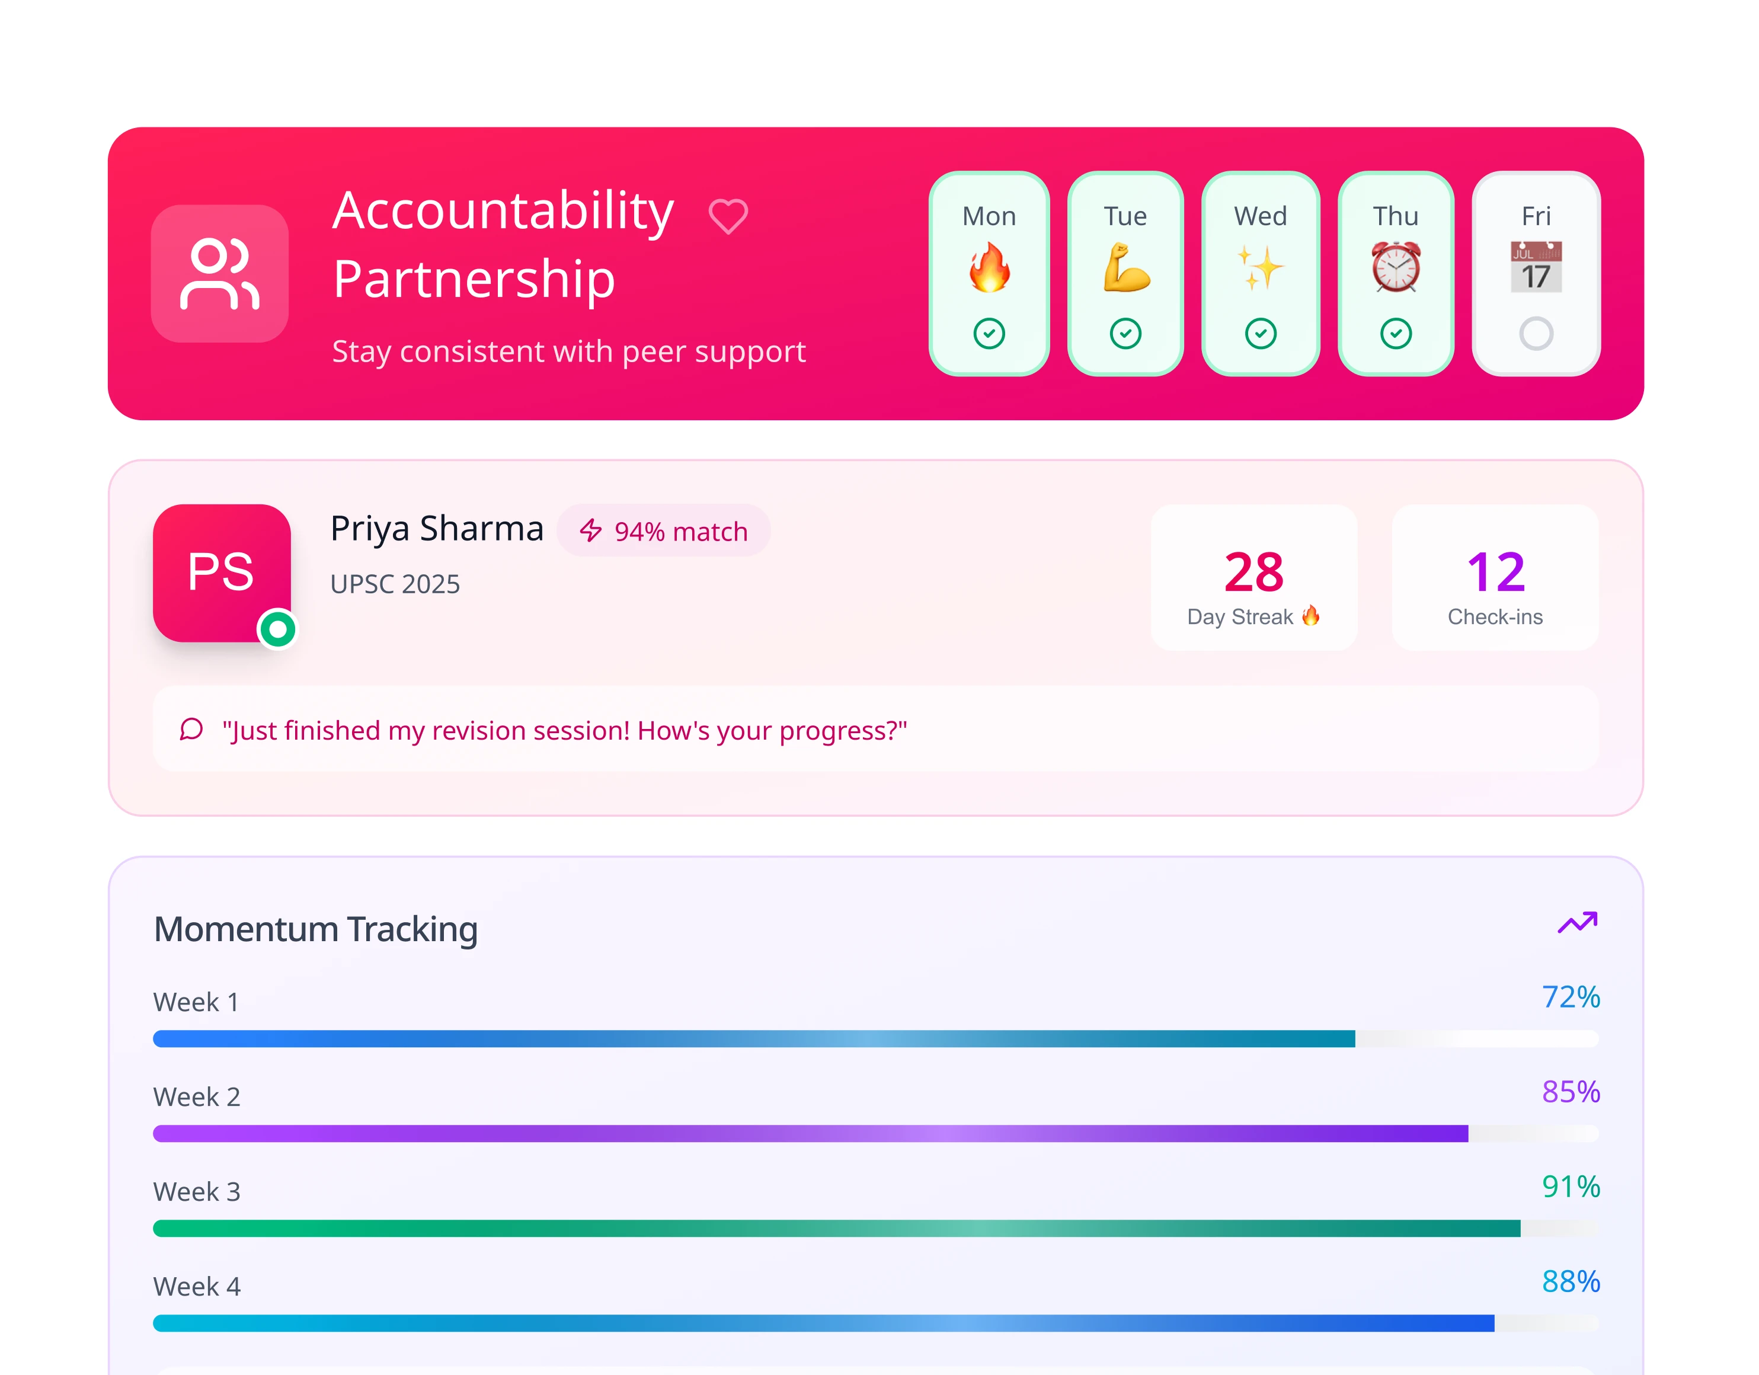Screen dimensions: 1759x1375
Task: Click the sparkles emoji on Wednesday
Action: point(1261,267)
